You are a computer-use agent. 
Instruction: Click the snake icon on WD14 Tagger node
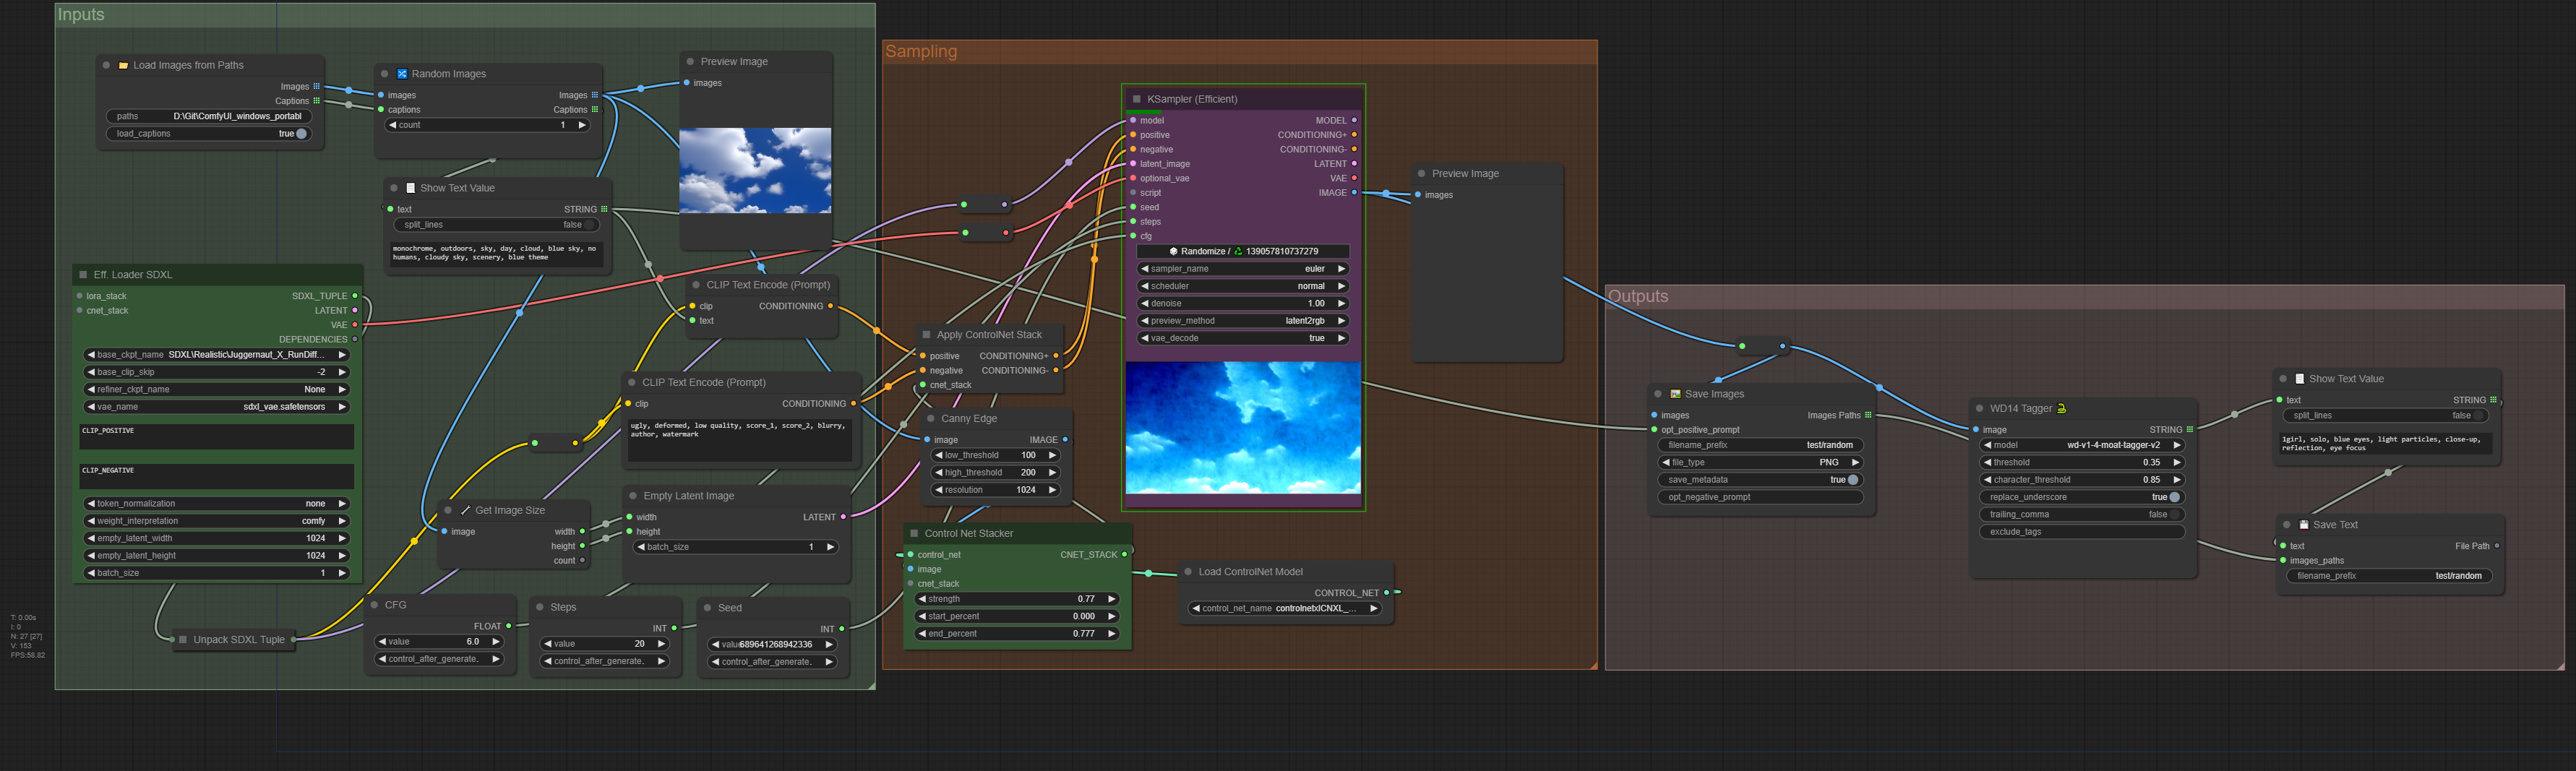(2061, 408)
